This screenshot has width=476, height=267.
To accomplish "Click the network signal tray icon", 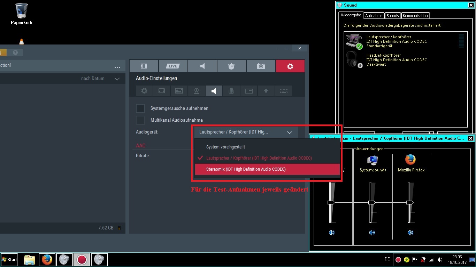I will pos(432,260).
